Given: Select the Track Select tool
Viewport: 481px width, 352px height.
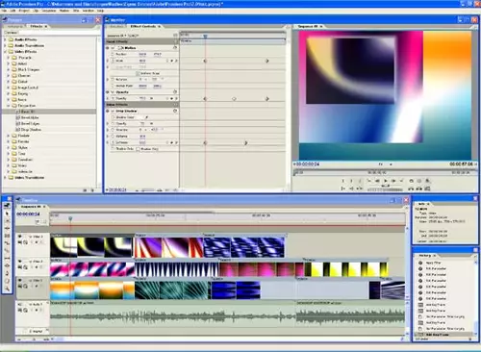Looking at the screenshot, I should [x=7, y=221].
